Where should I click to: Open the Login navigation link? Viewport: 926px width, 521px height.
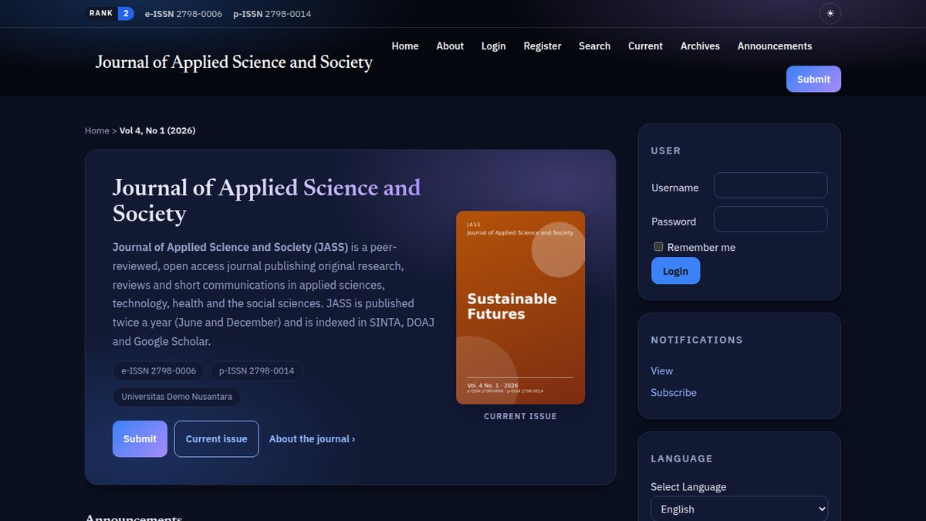(494, 46)
